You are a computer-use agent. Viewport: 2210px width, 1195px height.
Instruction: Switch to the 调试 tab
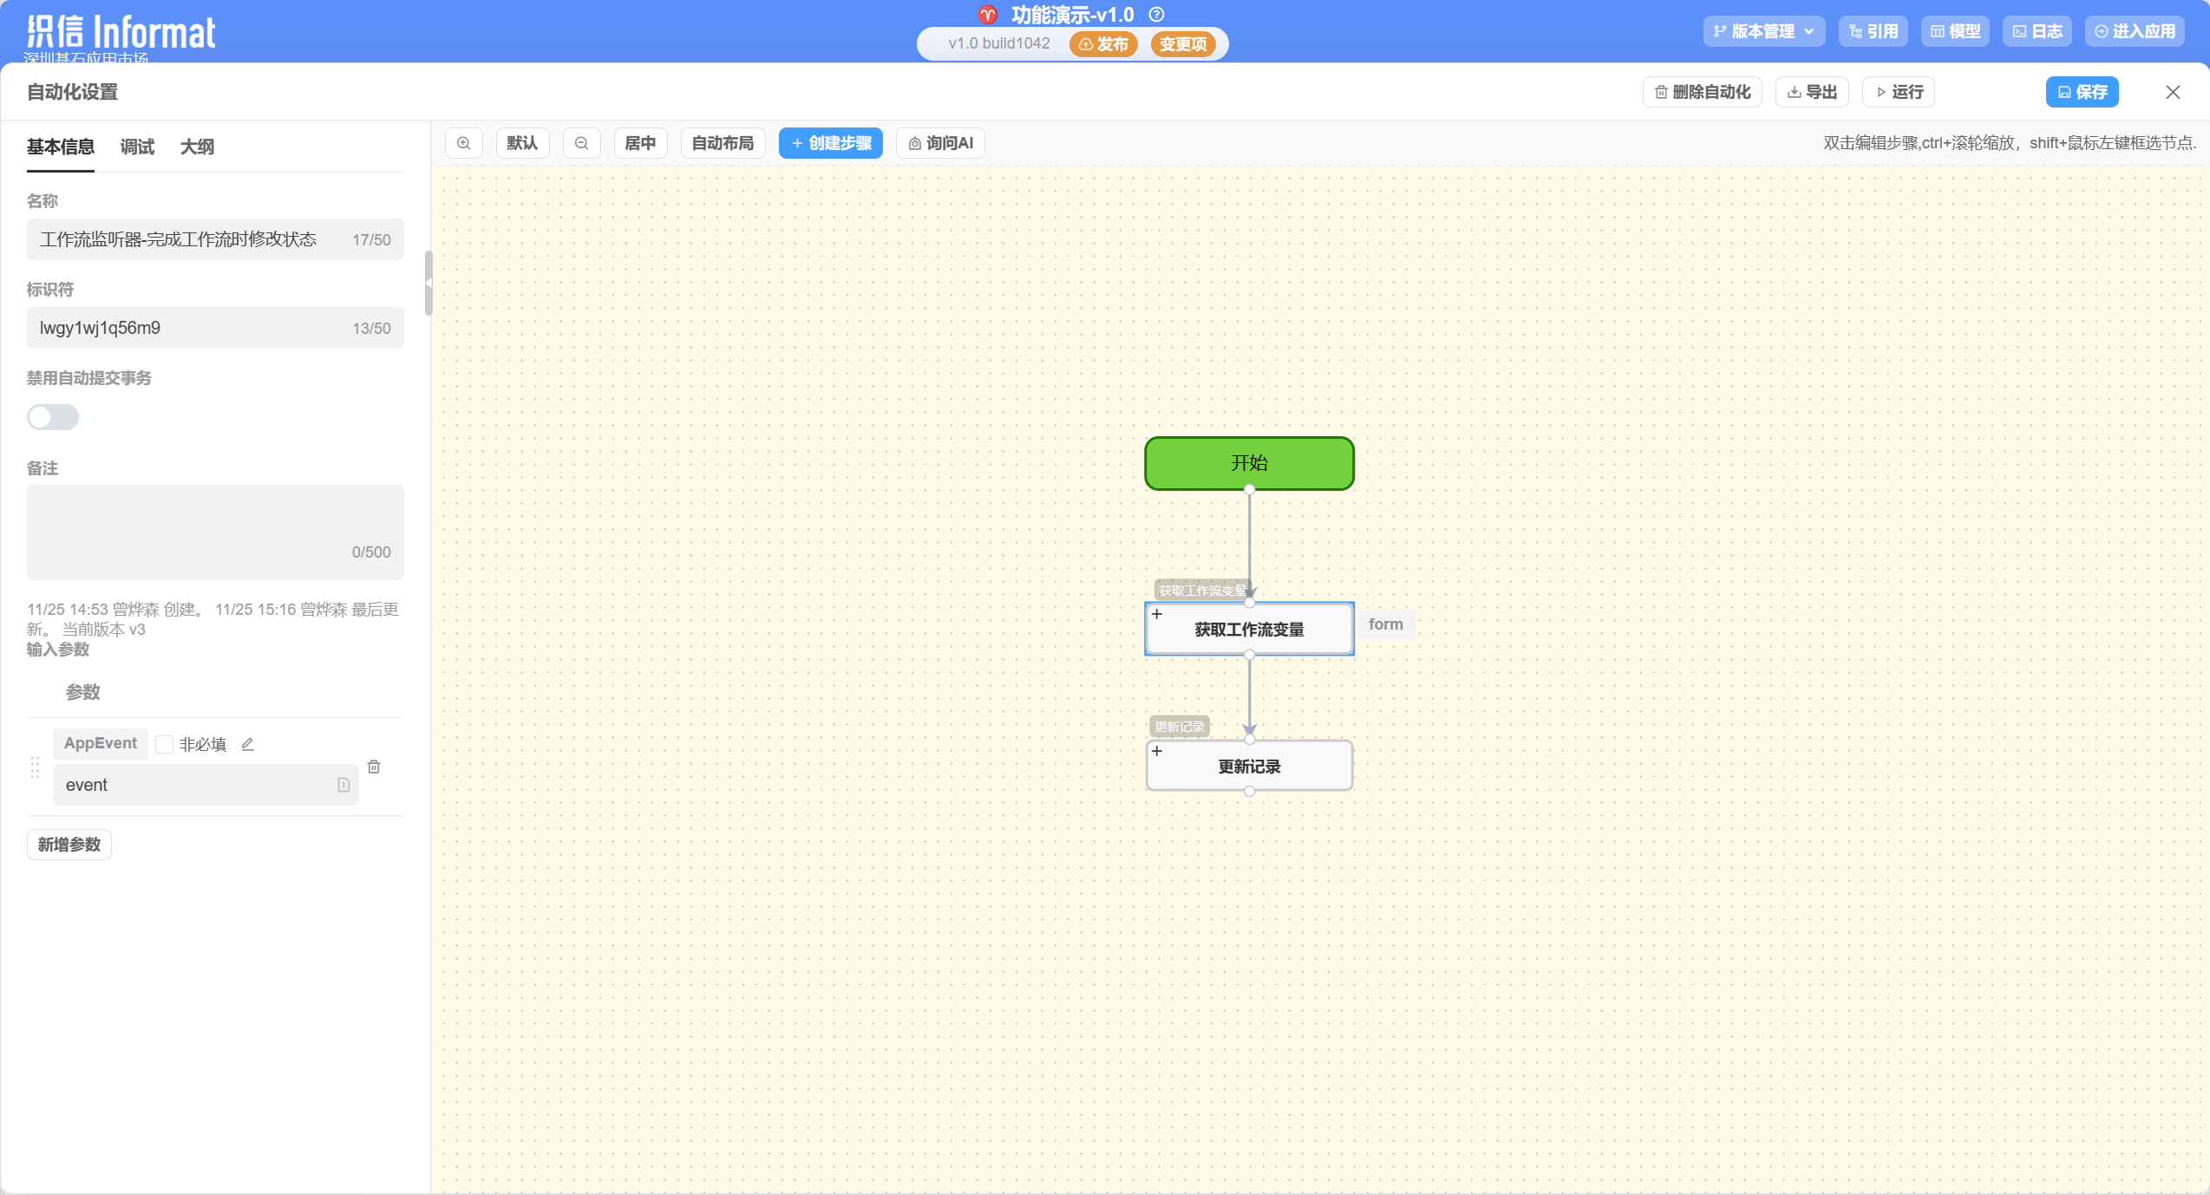[x=137, y=147]
